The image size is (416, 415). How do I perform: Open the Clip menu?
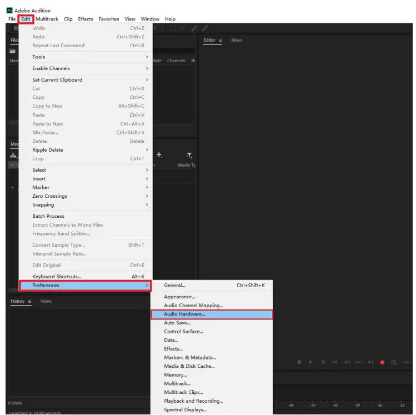pos(68,19)
